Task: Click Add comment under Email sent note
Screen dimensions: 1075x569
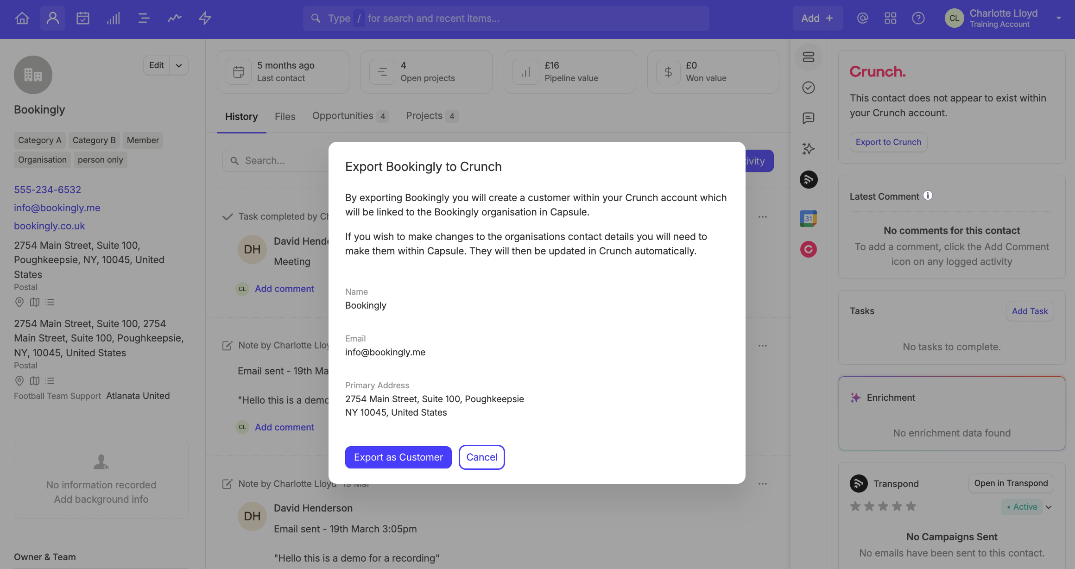Action: (285, 427)
